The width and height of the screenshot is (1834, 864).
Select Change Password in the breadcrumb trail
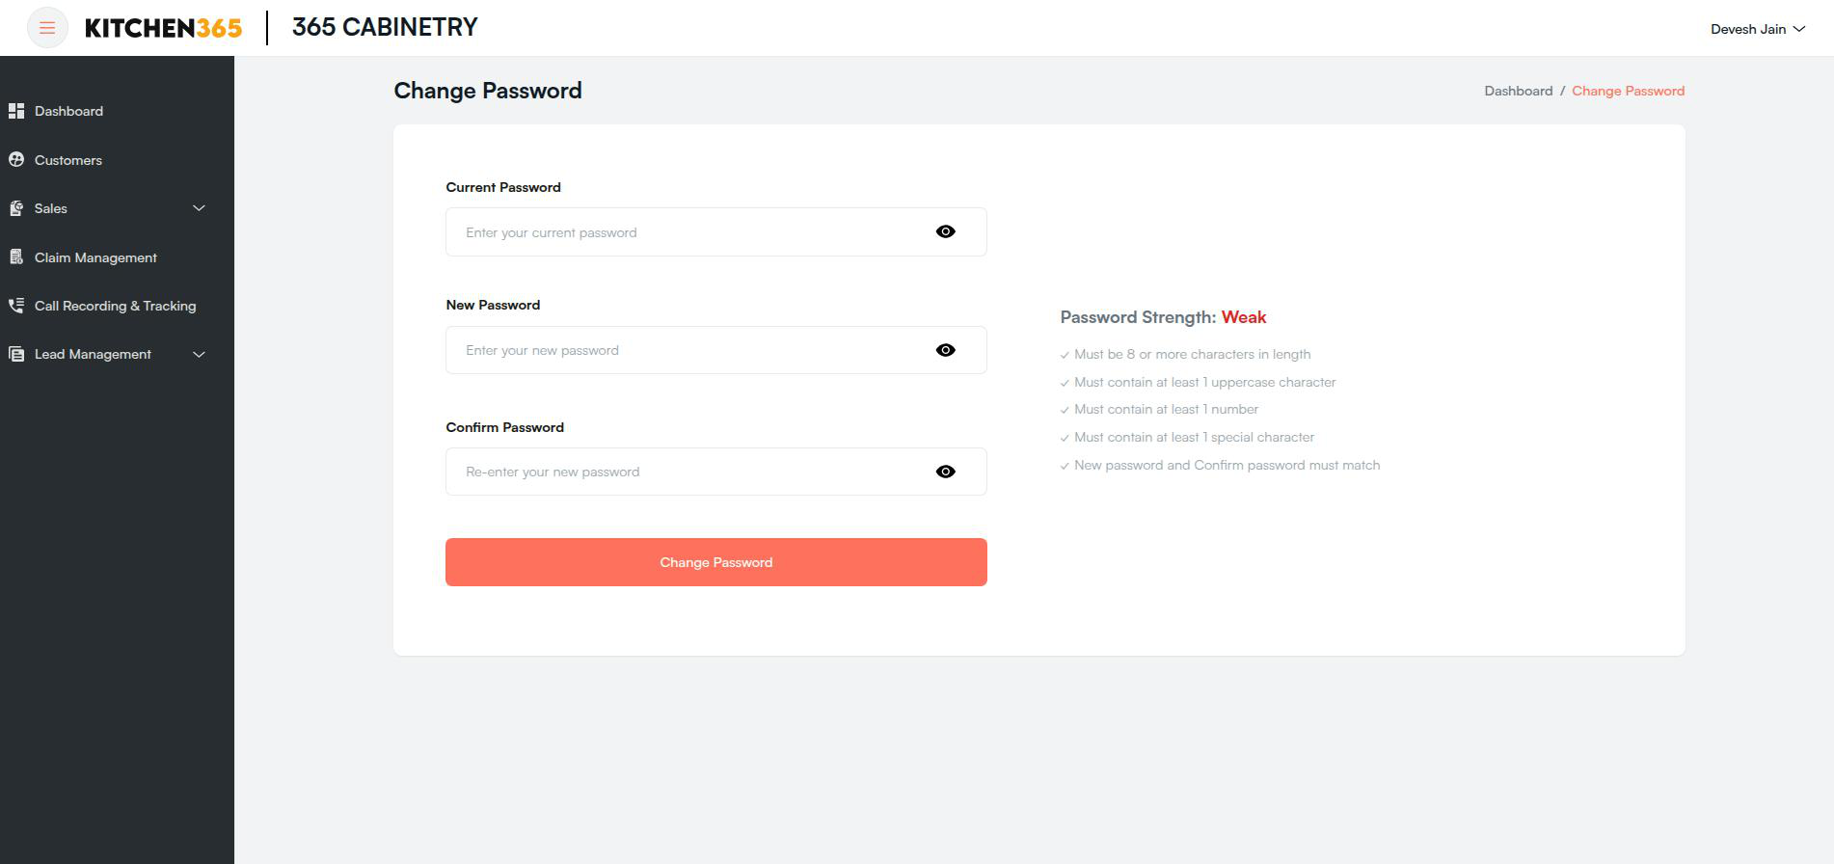click(1628, 91)
